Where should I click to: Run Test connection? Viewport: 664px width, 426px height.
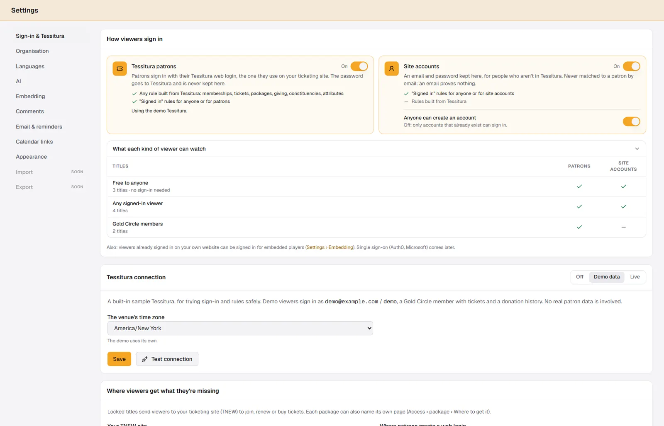click(x=167, y=359)
